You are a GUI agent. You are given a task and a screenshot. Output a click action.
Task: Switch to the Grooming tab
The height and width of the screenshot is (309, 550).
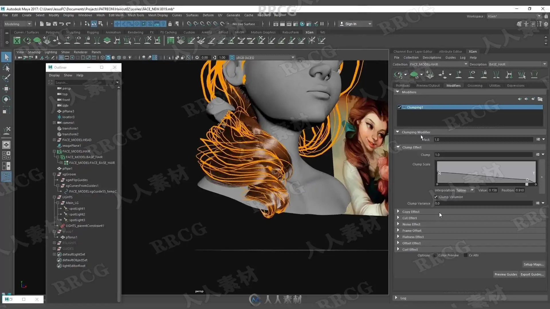(x=475, y=86)
